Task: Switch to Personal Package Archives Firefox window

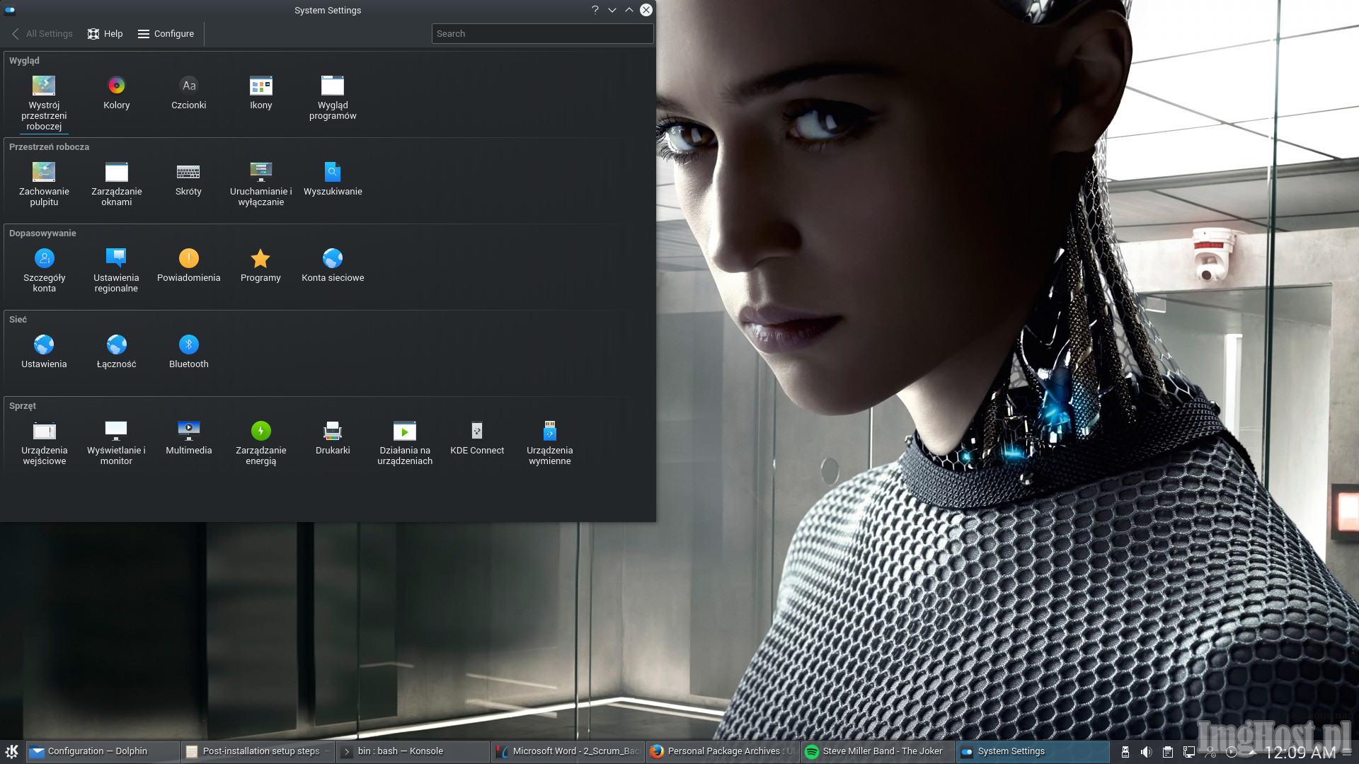Action: 723,751
